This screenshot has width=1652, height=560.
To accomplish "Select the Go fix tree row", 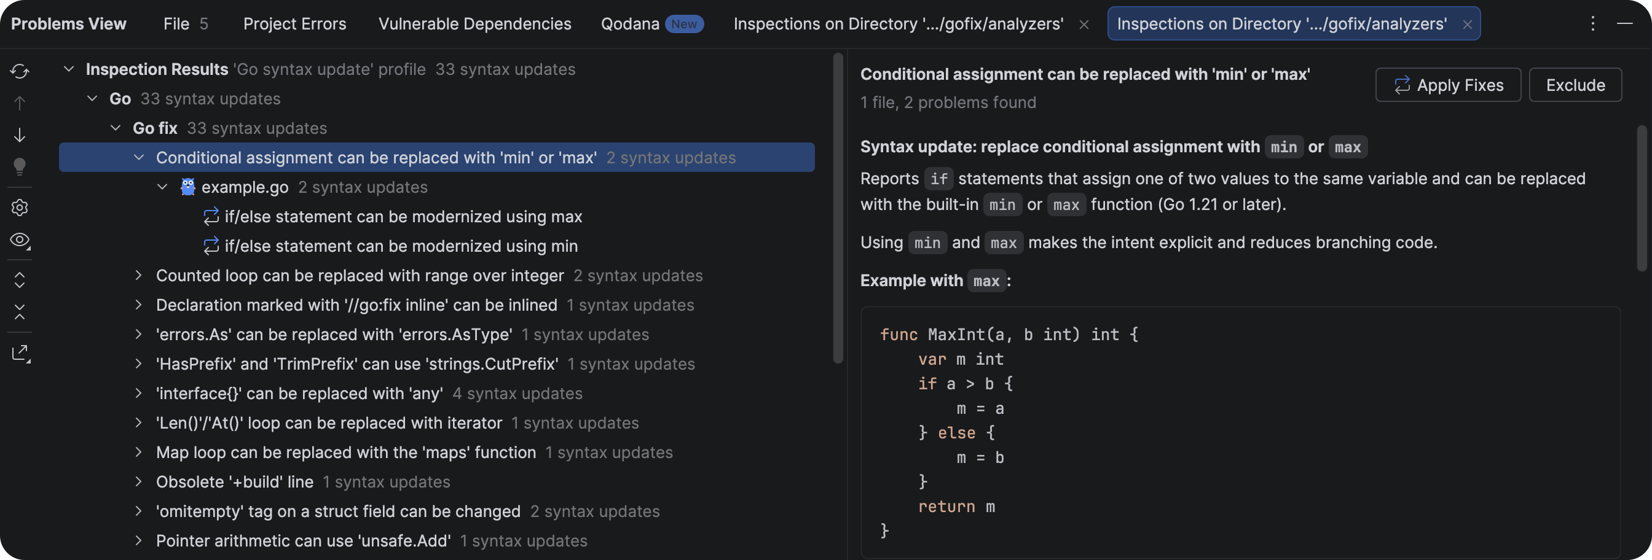I will (437, 128).
